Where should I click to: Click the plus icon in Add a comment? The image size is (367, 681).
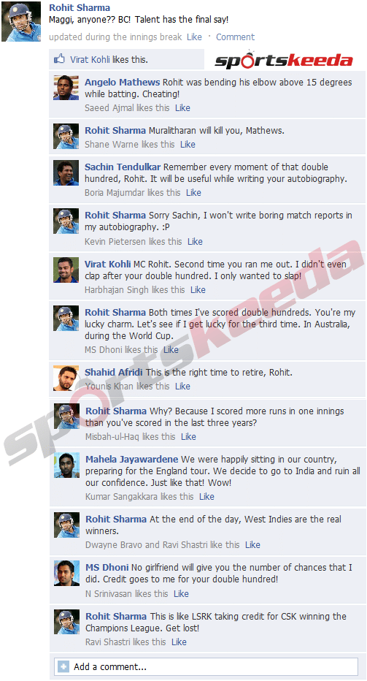(63, 666)
